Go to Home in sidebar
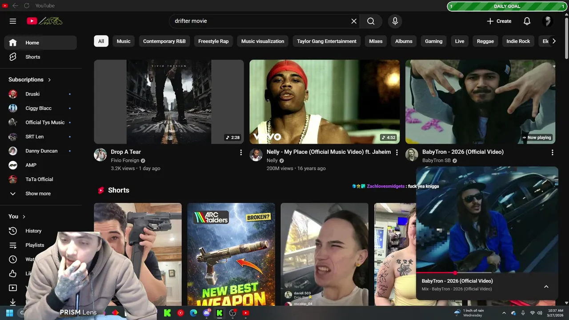569x320 pixels. pos(40,43)
